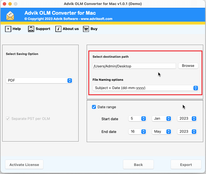Click the Support agent icon
Screen dimensions: 206x174
(31, 29)
